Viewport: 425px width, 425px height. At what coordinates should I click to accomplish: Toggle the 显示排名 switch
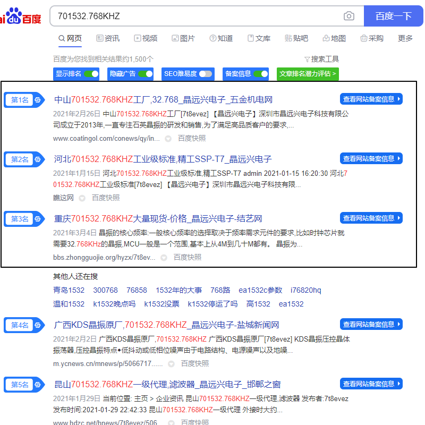click(91, 74)
